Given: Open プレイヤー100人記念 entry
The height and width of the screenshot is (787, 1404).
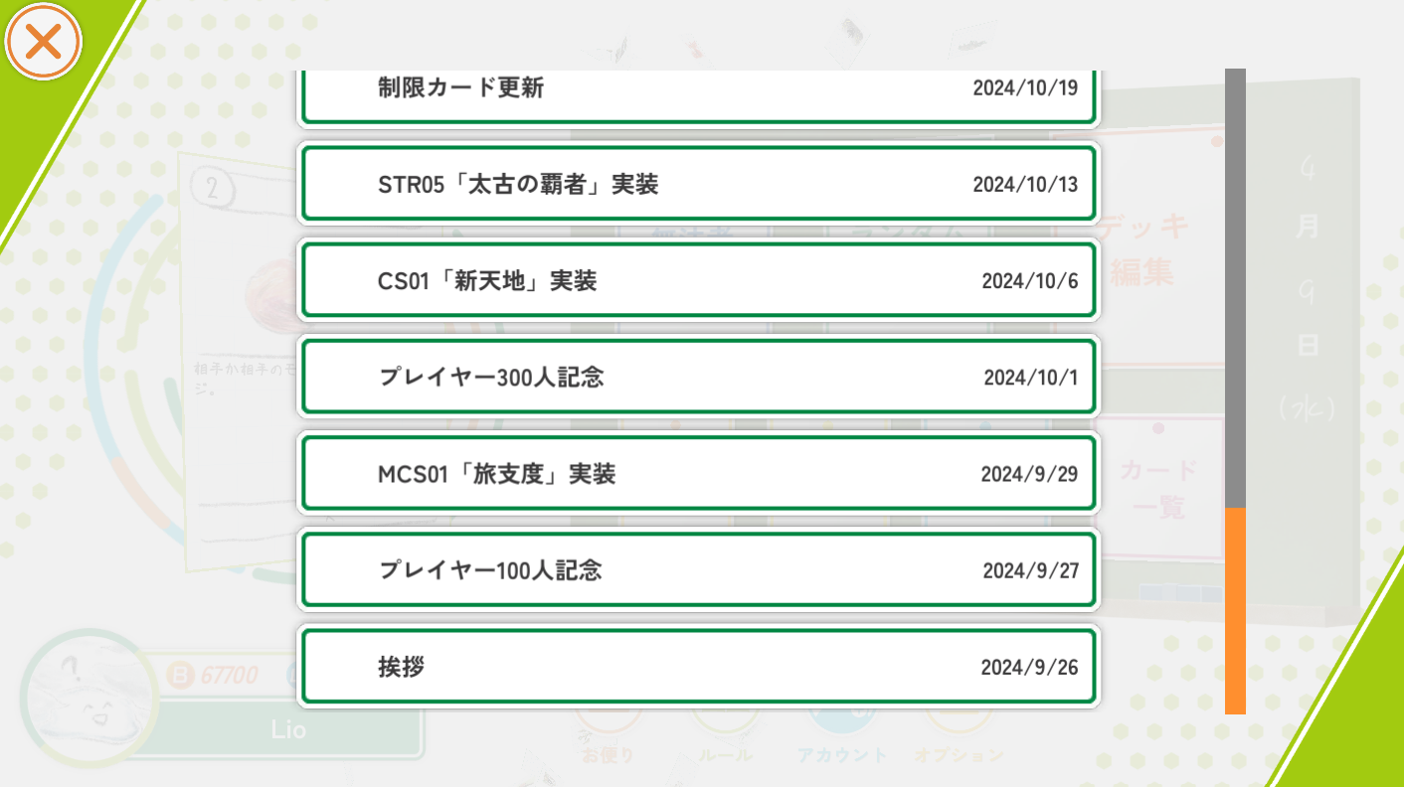Looking at the screenshot, I should click(698, 569).
